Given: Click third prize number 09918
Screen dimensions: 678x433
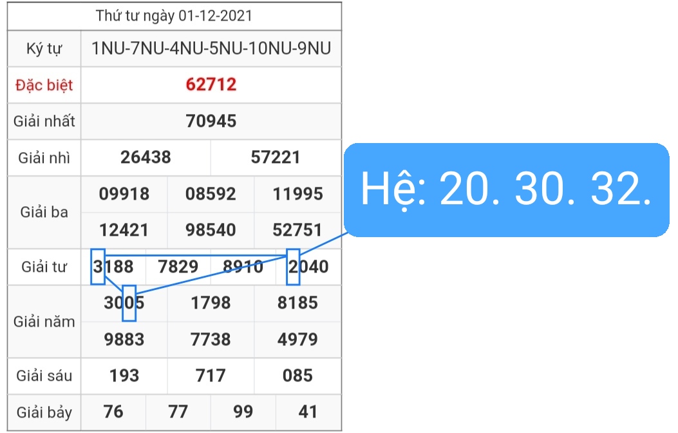Looking at the screenshot, I should (124, 194).
